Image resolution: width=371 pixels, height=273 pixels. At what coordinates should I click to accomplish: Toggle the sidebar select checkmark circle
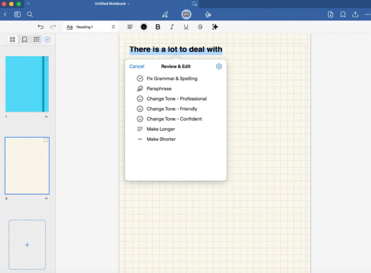click(47, 39)
